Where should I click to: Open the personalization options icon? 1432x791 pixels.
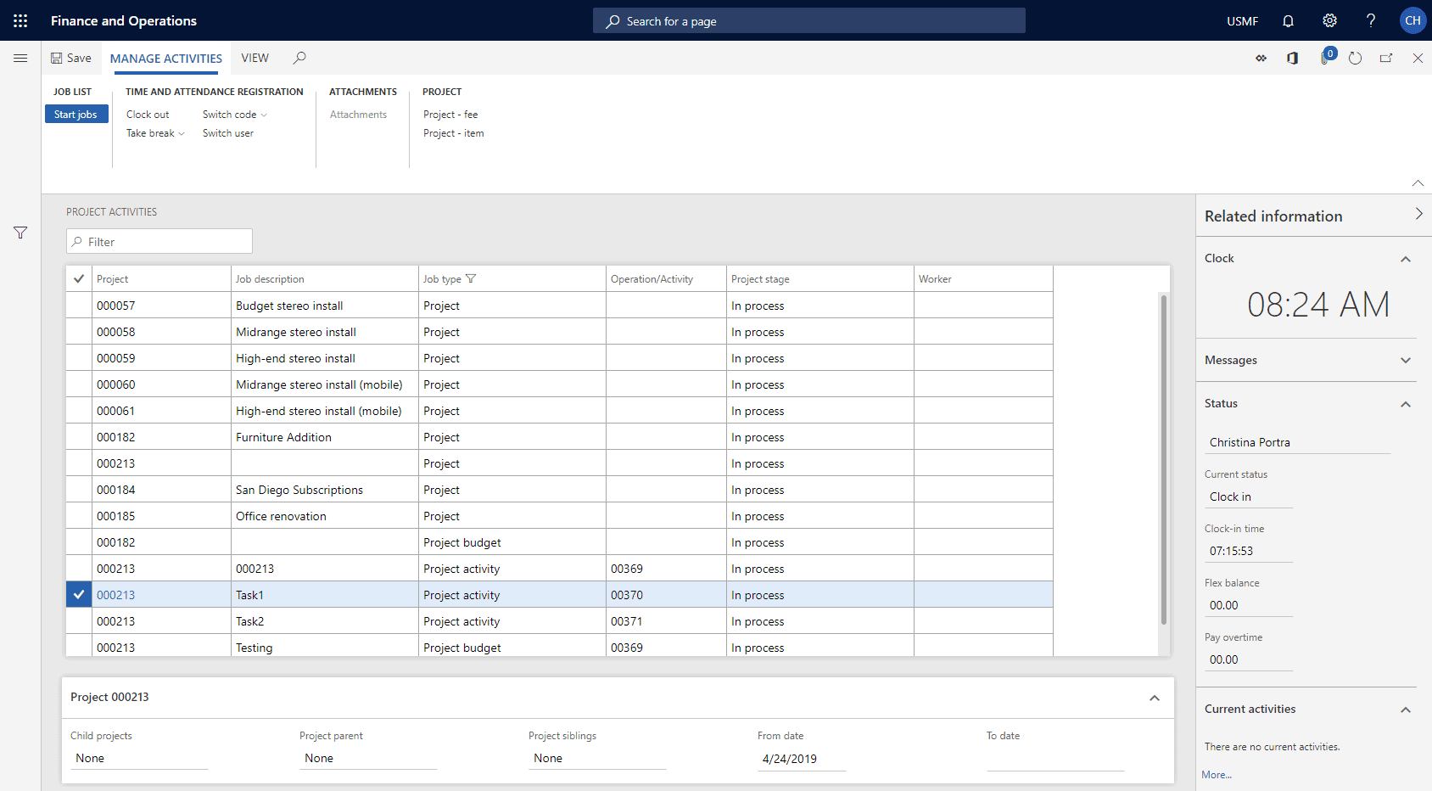click(1261, 58)
